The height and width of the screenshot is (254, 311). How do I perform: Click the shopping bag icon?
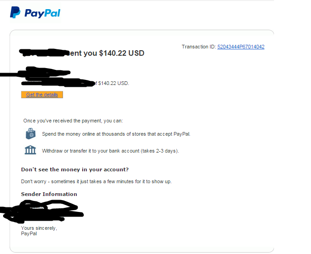pos(31,133)
